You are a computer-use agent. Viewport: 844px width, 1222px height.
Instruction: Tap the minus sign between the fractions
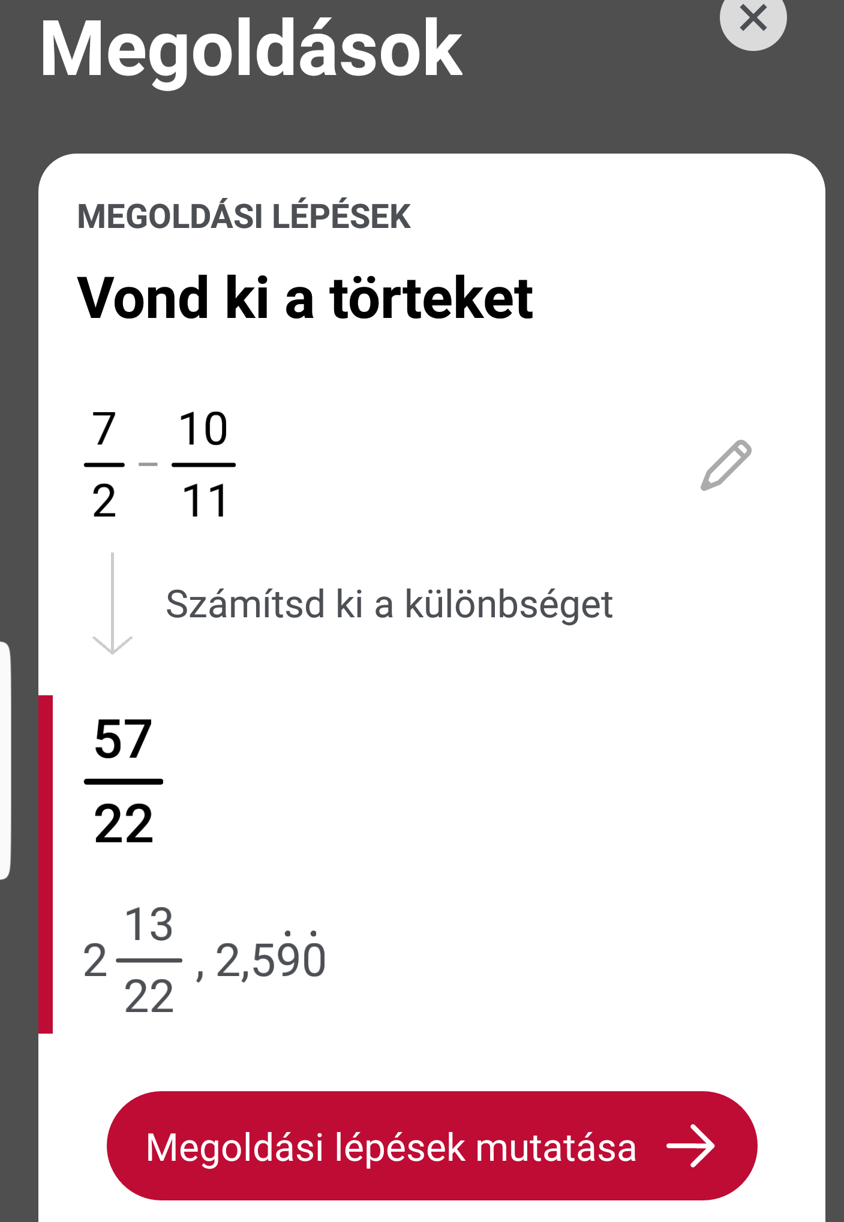tap(148, 464)
